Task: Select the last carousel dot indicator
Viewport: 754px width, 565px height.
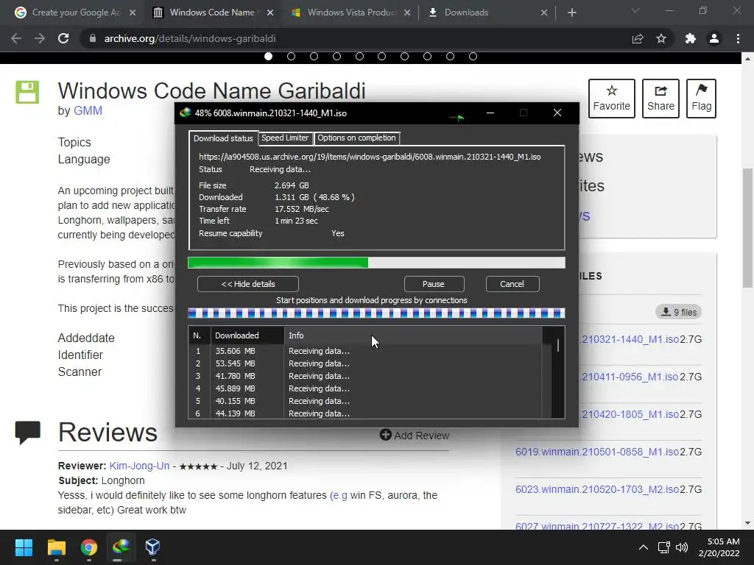Action: [473, 56]
